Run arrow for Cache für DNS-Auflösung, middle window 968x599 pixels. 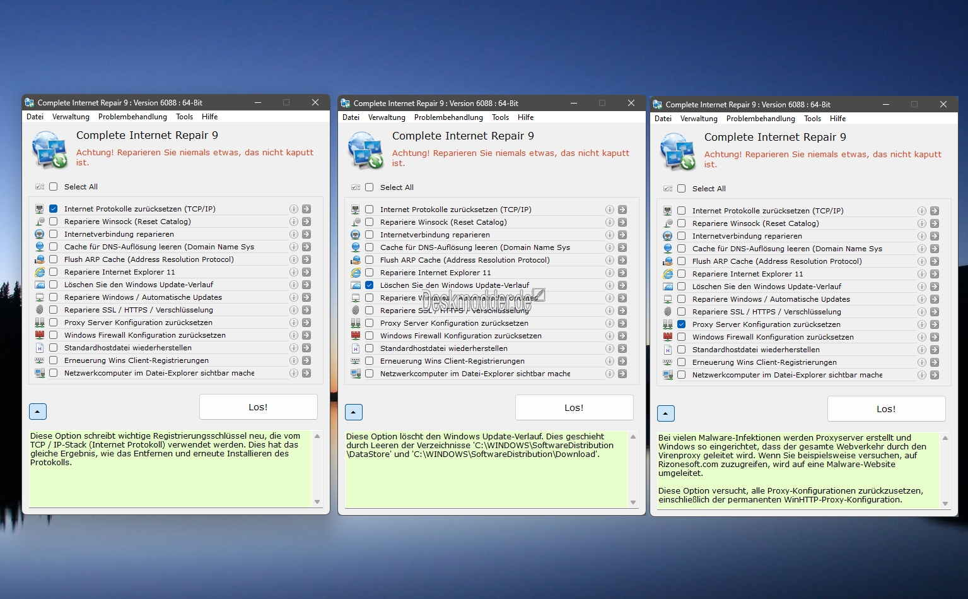(622, 247)
